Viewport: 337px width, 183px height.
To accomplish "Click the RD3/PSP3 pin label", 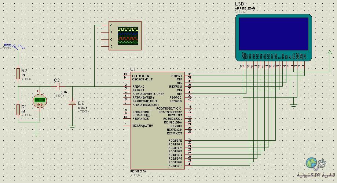I will tap(175, 151).
